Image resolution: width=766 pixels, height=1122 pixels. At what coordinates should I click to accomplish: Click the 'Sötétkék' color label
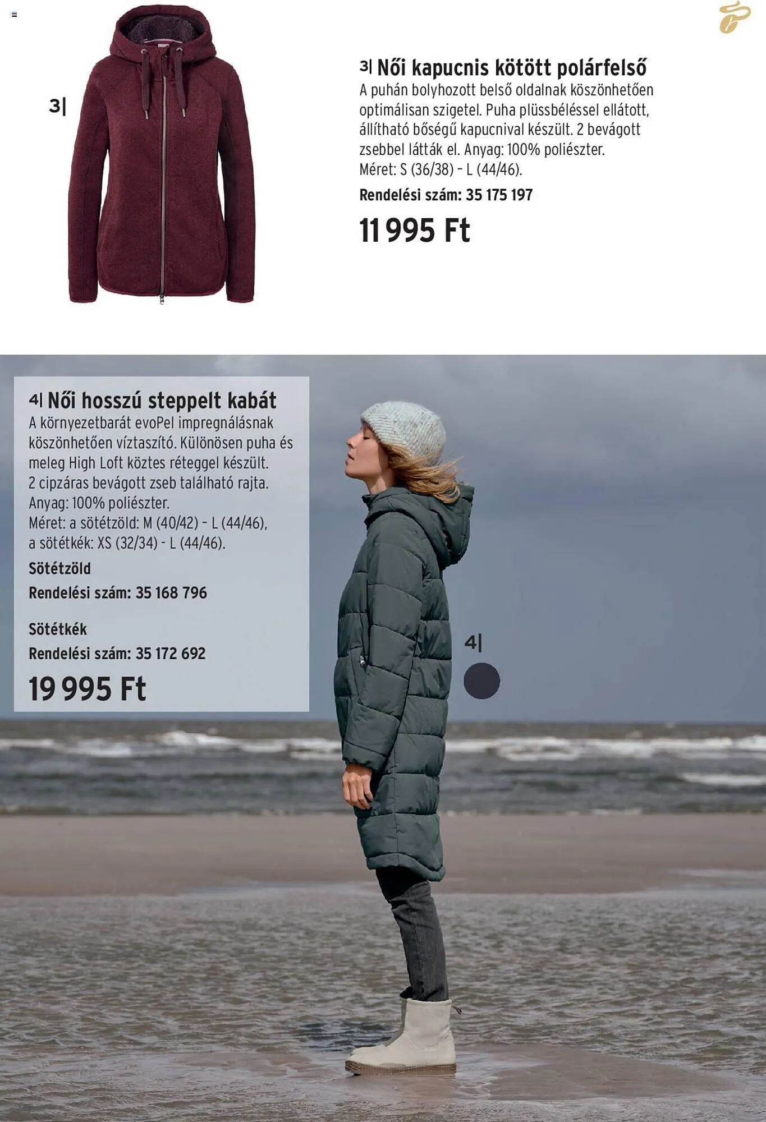(x=58, y=629)
